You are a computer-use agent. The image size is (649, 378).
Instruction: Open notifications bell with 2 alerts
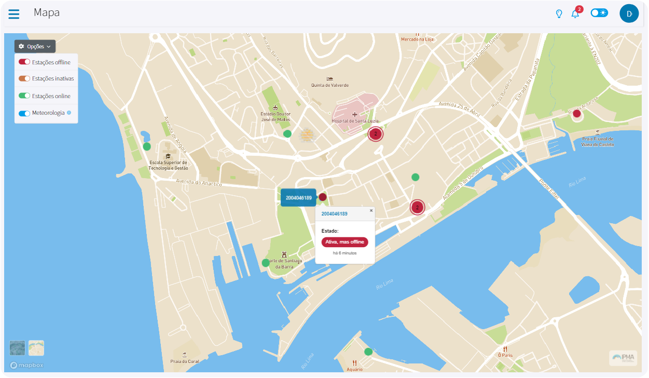(575, 14)
